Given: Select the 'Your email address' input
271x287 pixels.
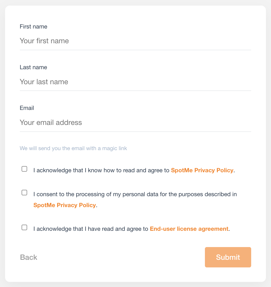Looking at the screenshot, I should point(135,122).
